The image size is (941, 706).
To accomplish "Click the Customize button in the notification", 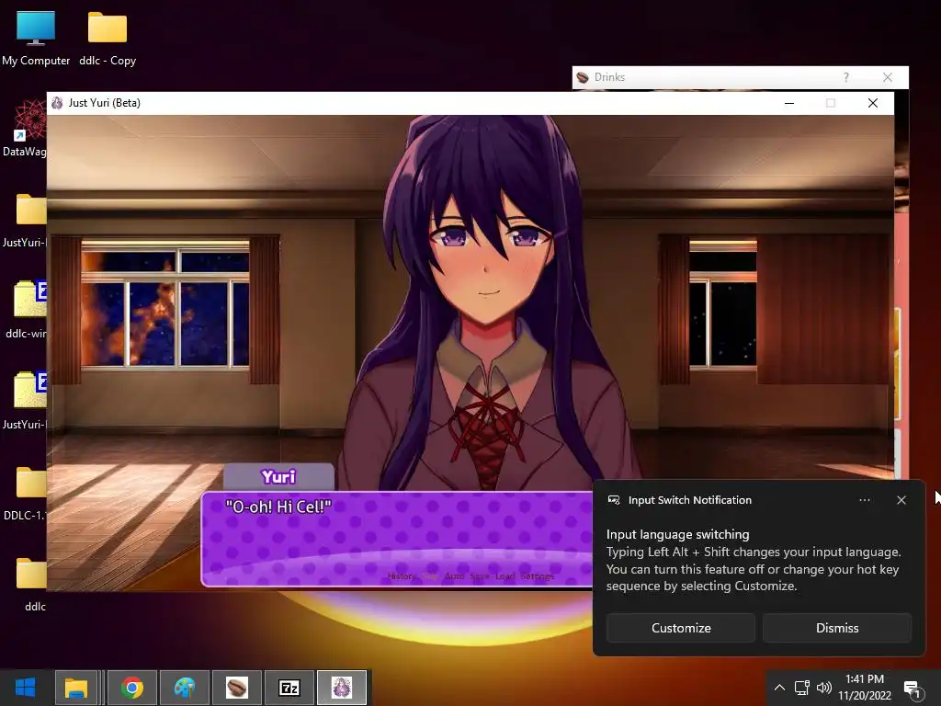I will click(681, 628).
